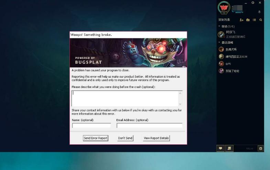Click the add friend icon
This screenshot has height=170, width=270.
(x=241, y=20)
